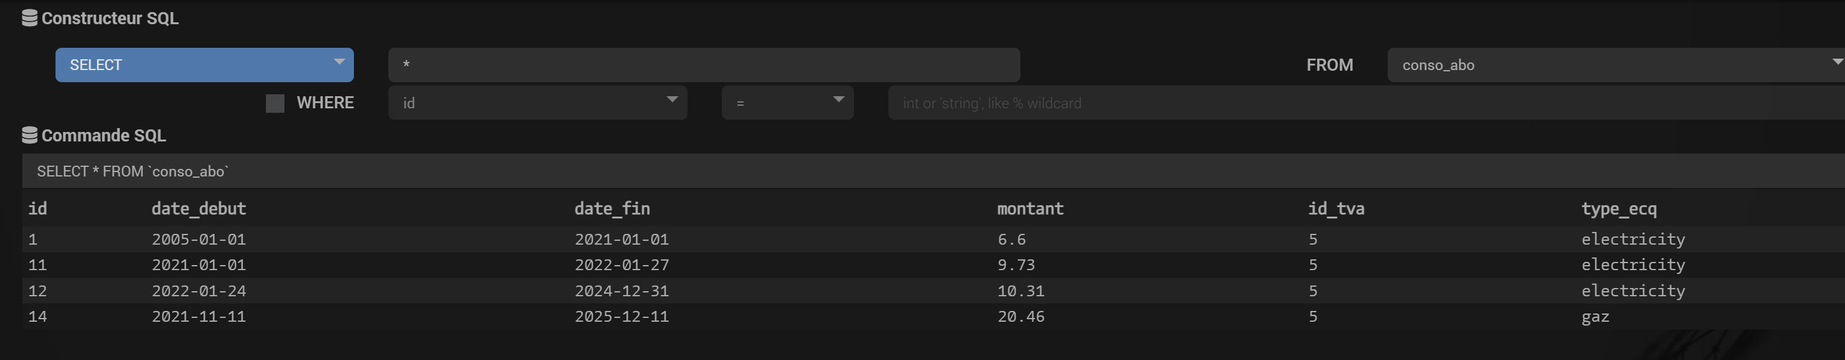1845x360 pixels.
Task: Open the WHERE column dropdown showing id
Action: point(538,103)
